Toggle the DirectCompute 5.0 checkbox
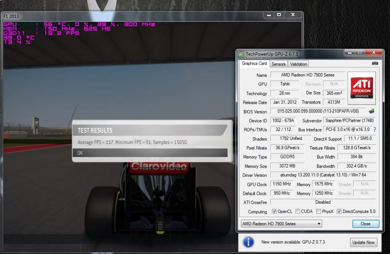Screen dimensions: 390x254 pos(339,212)
